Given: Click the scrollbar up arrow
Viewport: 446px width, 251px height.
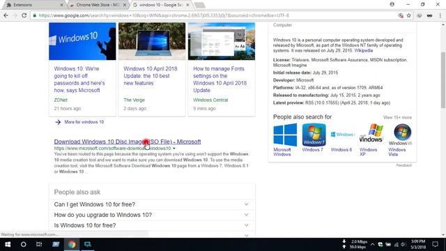Looking at the screenshot, I should pyautogui.click(x=443, y=25).
